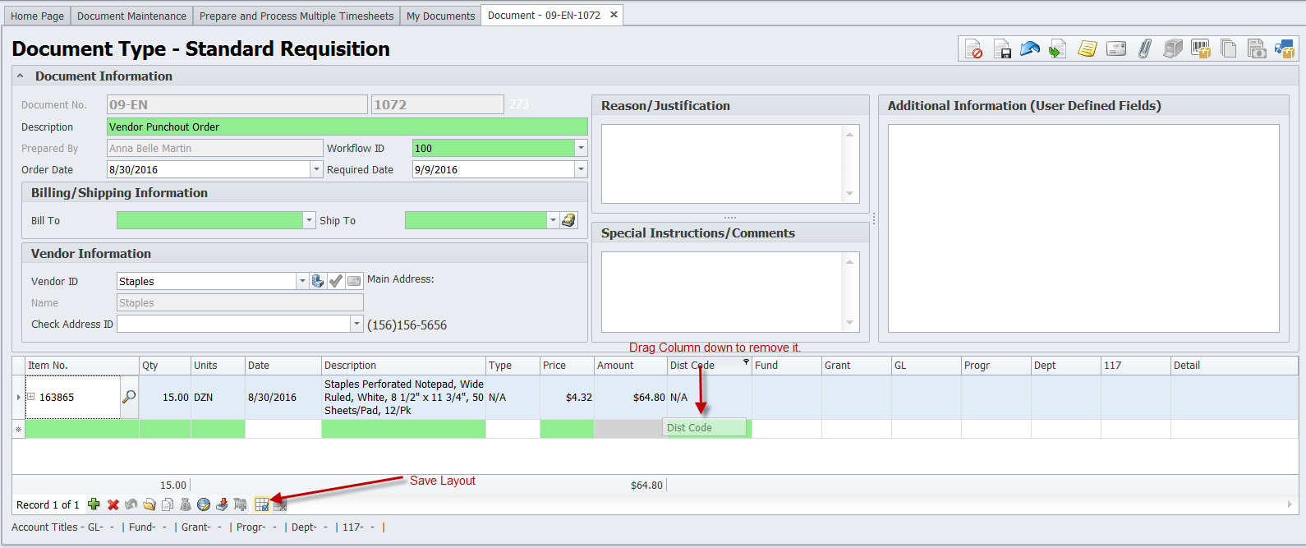Click the blue delivery truck icon

point(1284,49)
